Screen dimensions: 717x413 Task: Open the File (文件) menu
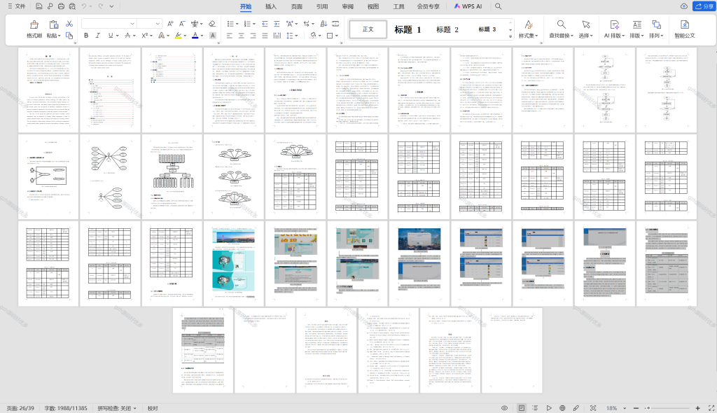[17, 6]
